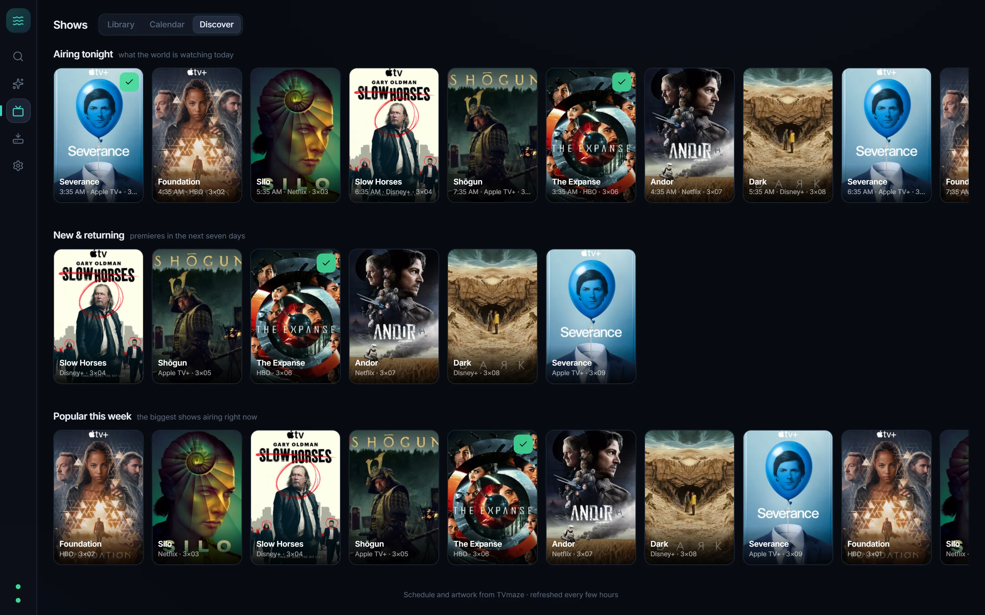Open Slow Horses card in New & returning

coord(98,316)
